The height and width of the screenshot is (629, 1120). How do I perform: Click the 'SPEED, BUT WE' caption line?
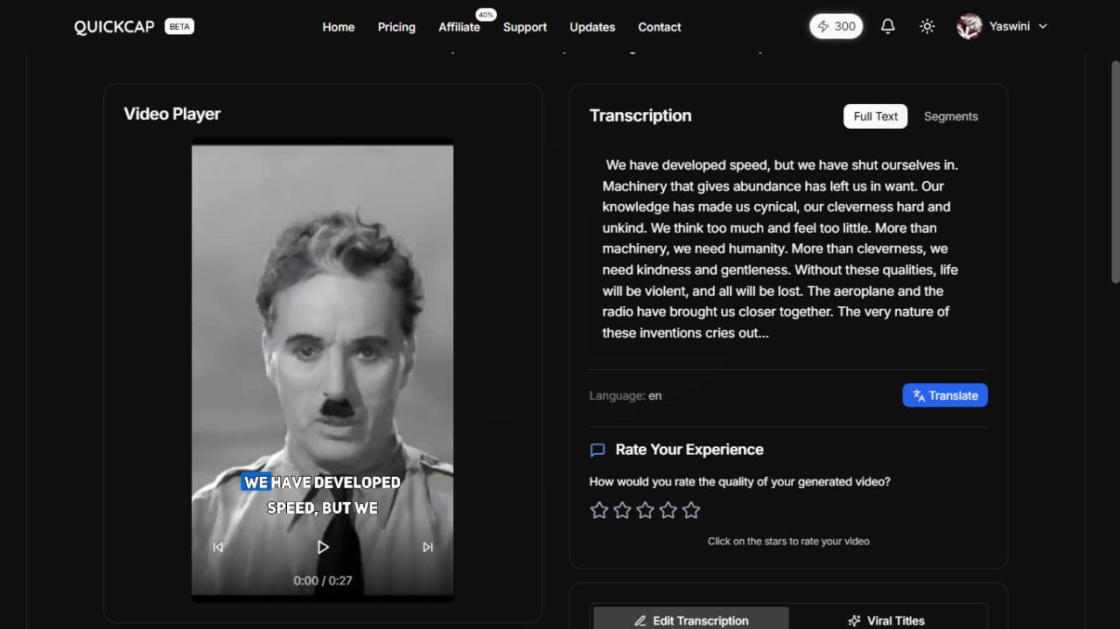323,507
